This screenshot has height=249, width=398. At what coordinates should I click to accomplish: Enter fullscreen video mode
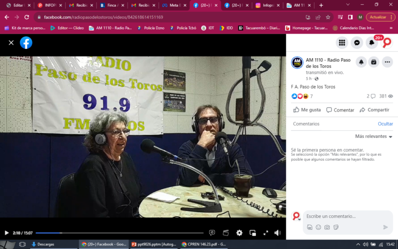(266, 233)
